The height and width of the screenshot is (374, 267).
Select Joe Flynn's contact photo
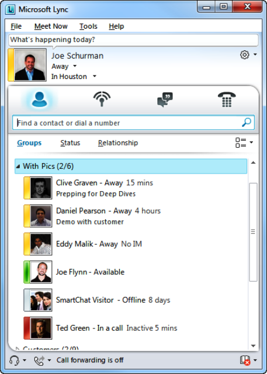coord(41,272)
